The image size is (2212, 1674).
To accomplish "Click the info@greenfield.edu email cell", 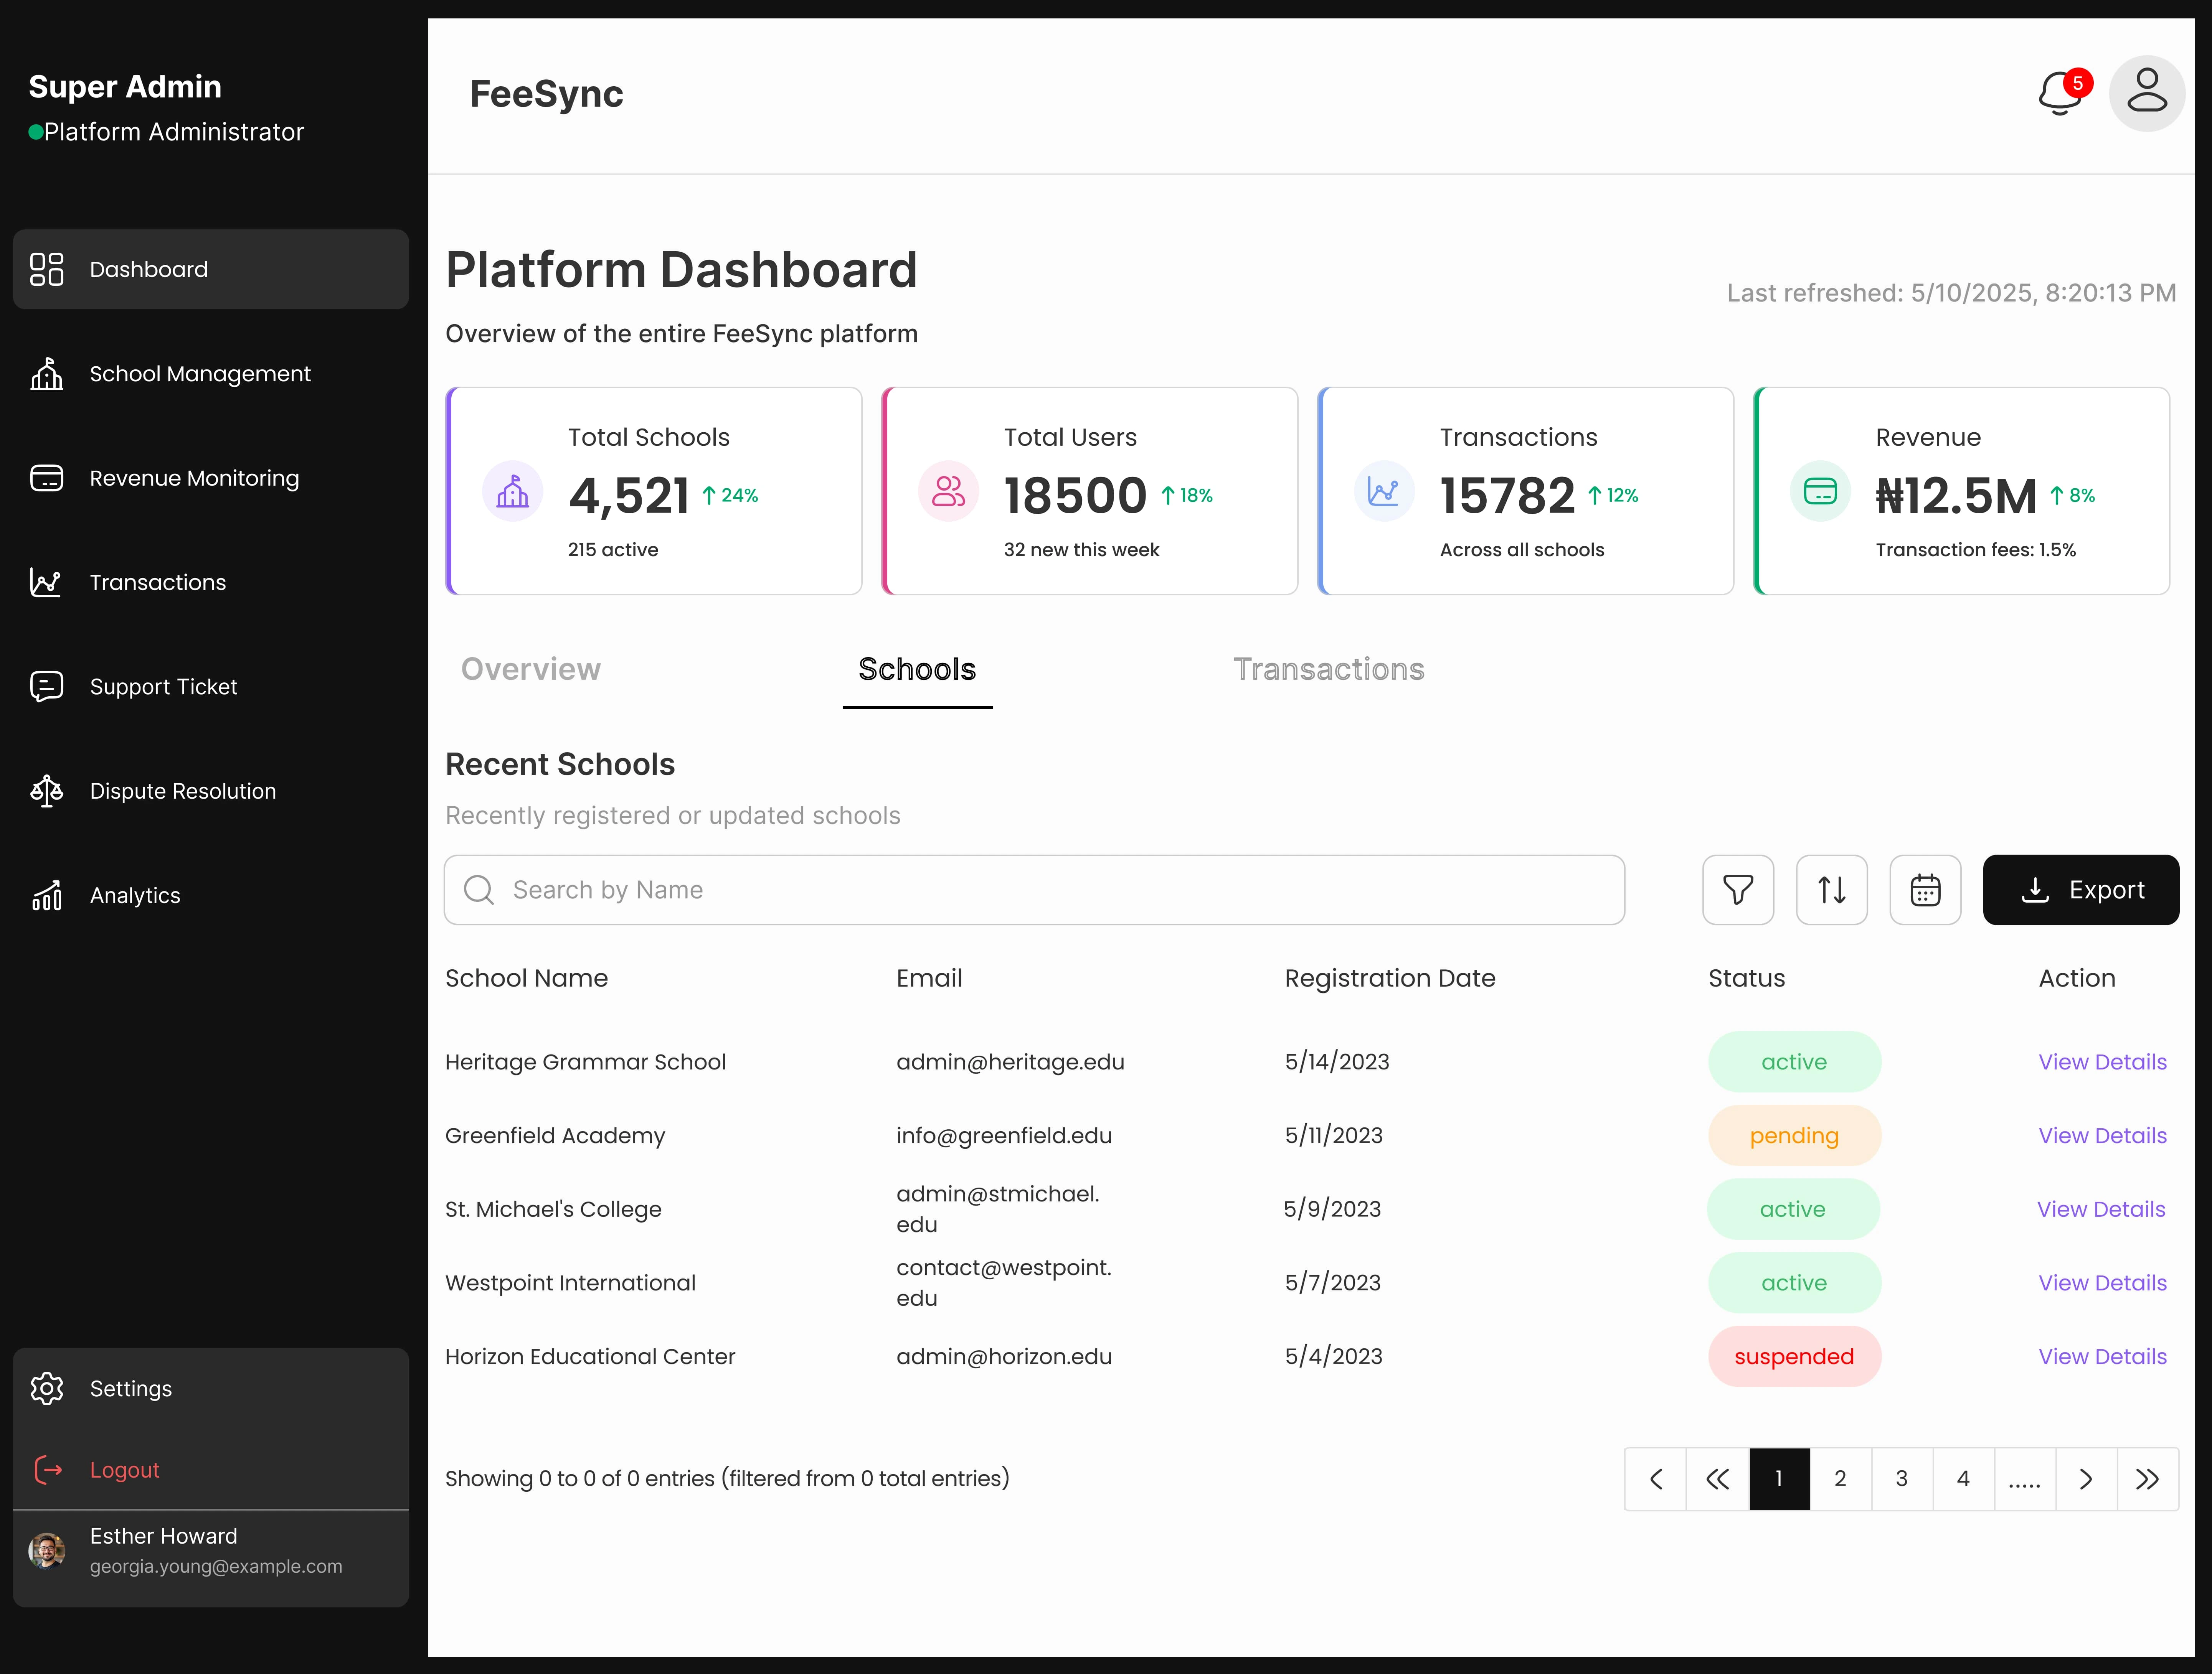I will [1004, 1135].
